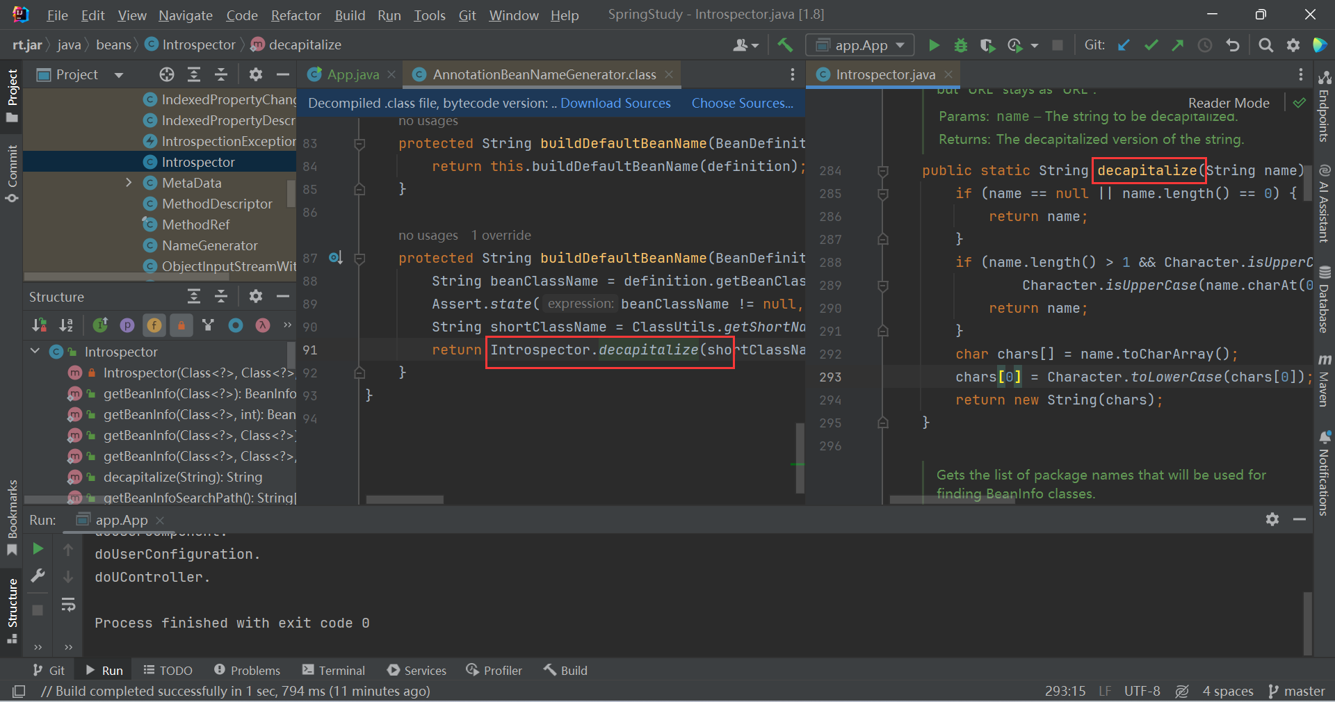The width and height of the screenshot is (1335, 702).
Task: Close the Introspector.java editor tab
Action: coord(948,74)
